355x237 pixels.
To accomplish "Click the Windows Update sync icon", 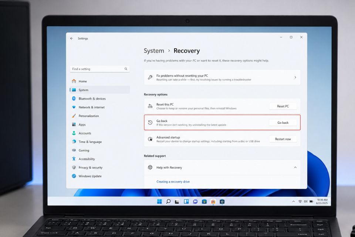I will [x=74, y=176].
